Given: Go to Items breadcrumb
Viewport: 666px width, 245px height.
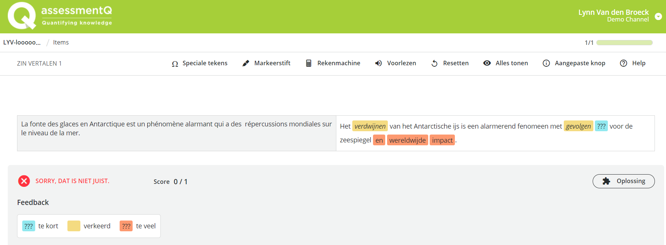Looking at the screenshot, I should (x=61, y=43).
